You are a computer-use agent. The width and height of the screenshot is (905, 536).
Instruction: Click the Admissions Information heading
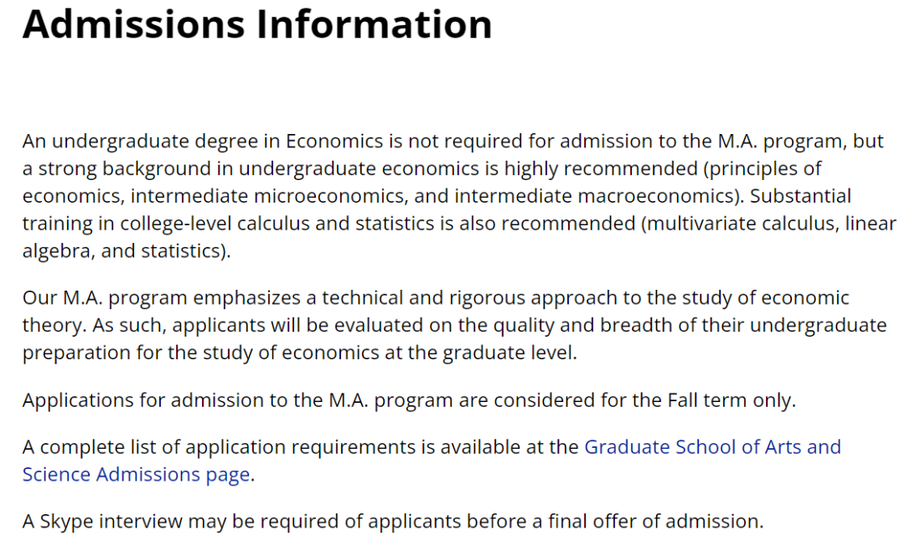[x=257, y=24]
